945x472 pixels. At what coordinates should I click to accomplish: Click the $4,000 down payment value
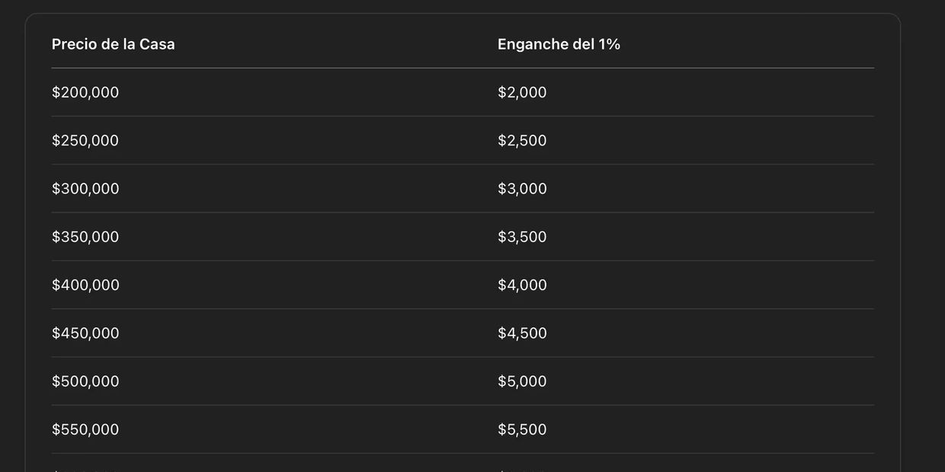coord(522,285)
